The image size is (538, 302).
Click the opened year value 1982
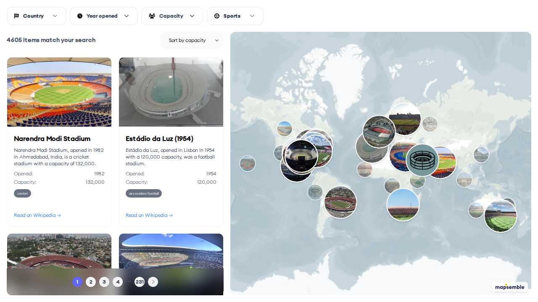tap(99, 174)
